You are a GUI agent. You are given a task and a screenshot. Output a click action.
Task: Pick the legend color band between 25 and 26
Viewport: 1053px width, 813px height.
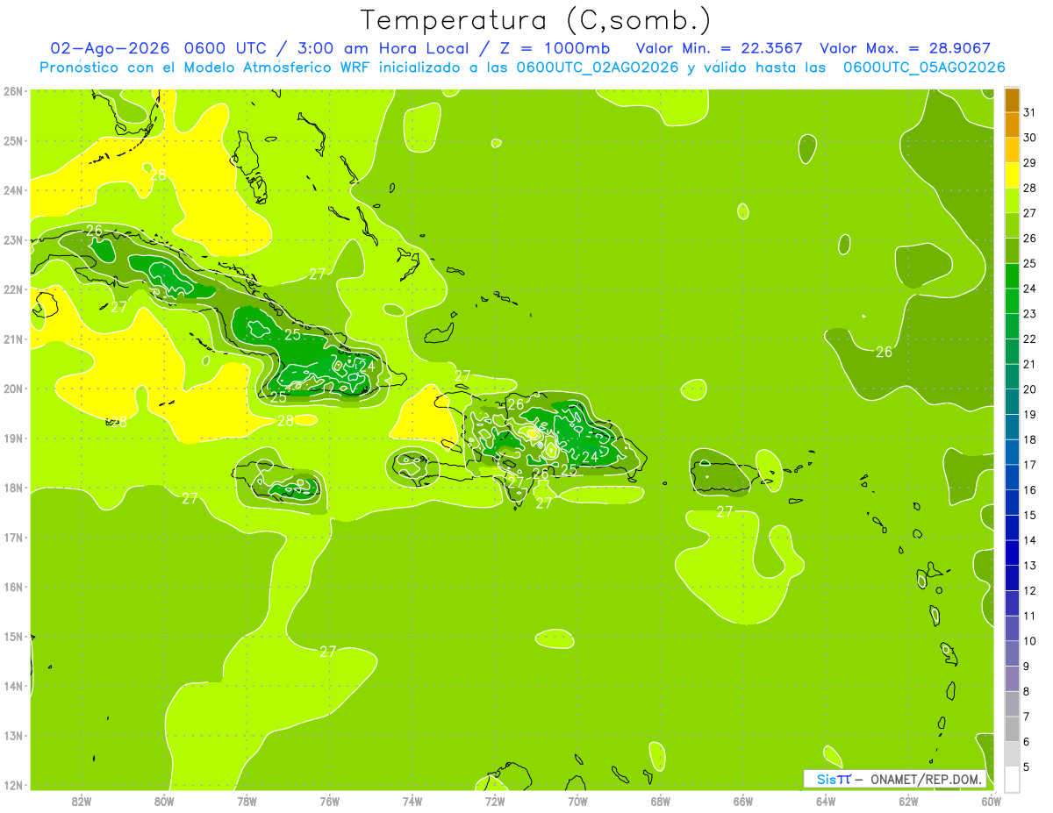click(x=1012, y=251)
